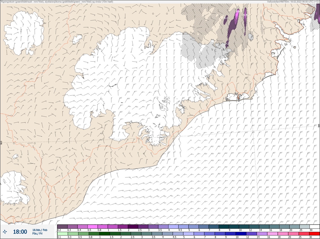Pick the white 30 snow legend swatch
320x239 pixels.
point(314,227)
